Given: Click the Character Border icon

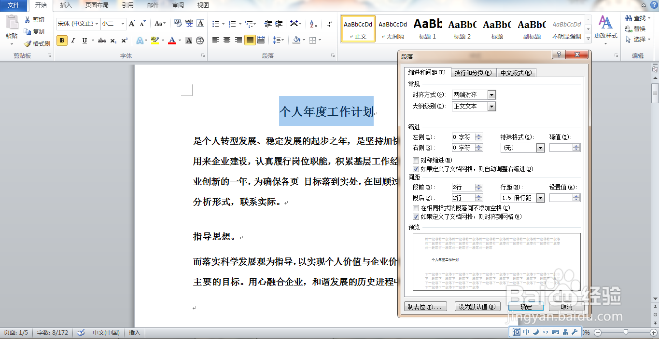Looking at the screenshot, I should (200, 23).
